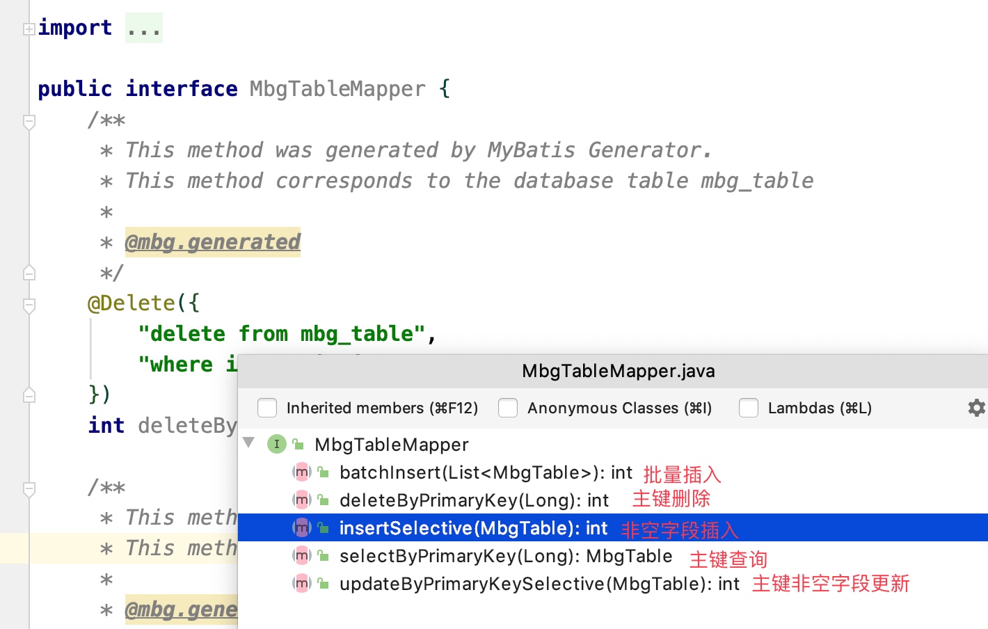The image size is (988, 629).
Task: Open the structure popup settings gear
Action: pyautogui.click(x=976, y=408)
